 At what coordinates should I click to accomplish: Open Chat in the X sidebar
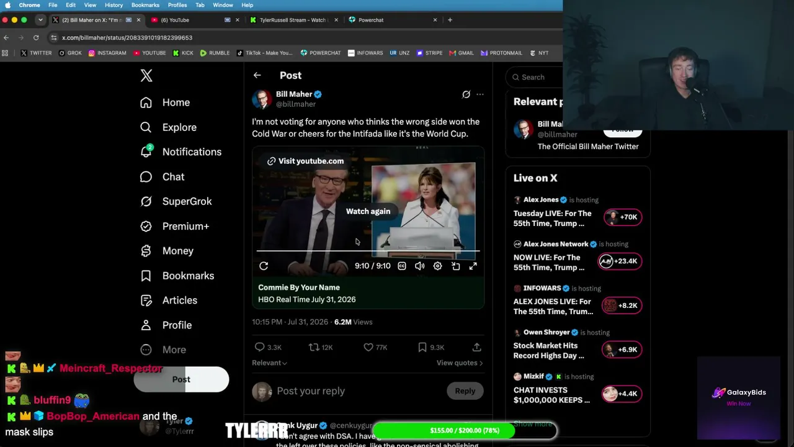point(162,177)
